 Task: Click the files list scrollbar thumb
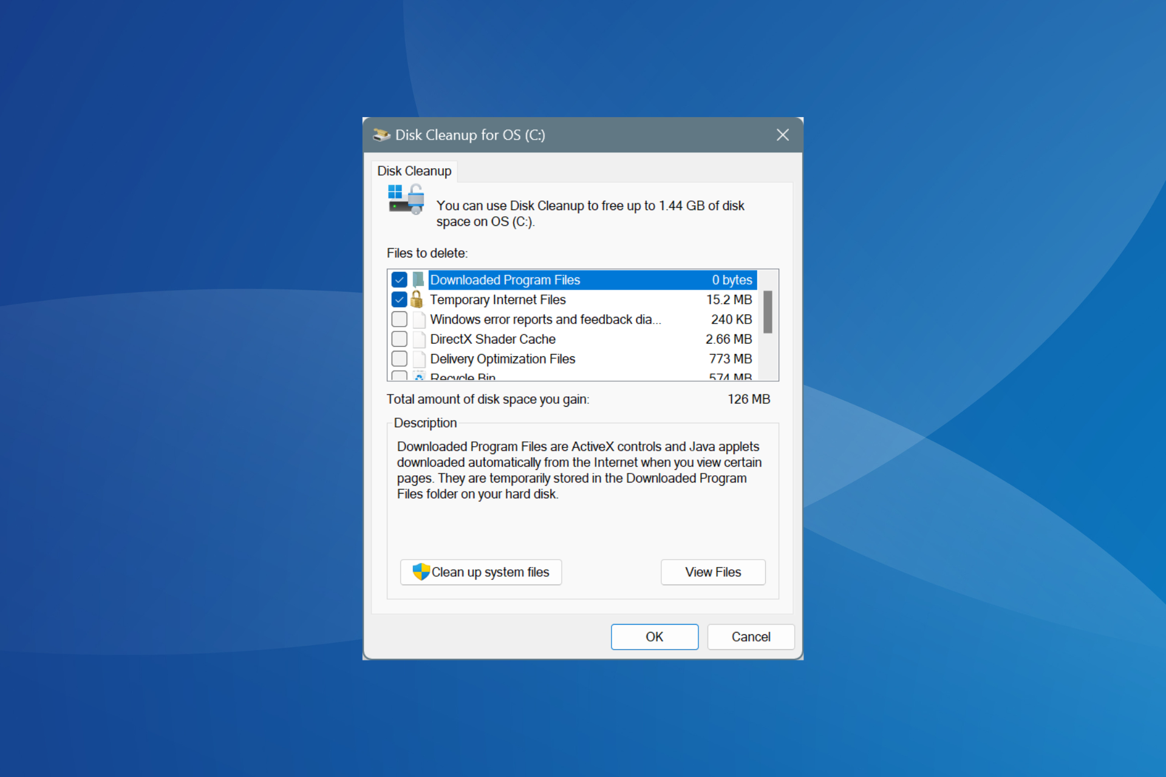tap(768, 312)
